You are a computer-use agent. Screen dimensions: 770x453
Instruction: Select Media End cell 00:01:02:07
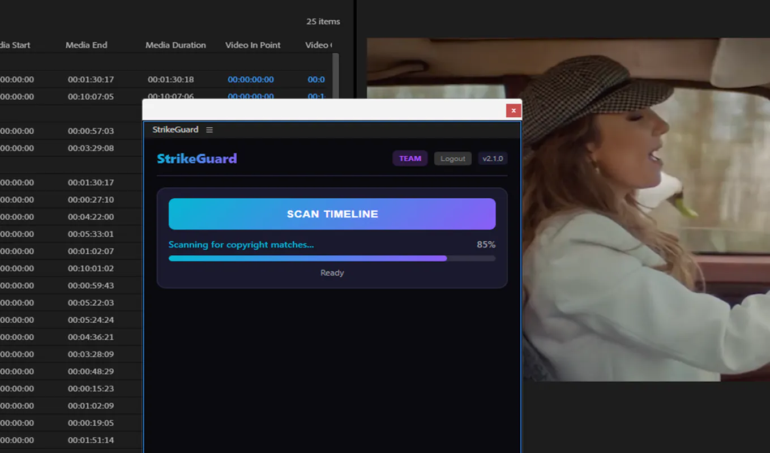[x=91, y=251]
